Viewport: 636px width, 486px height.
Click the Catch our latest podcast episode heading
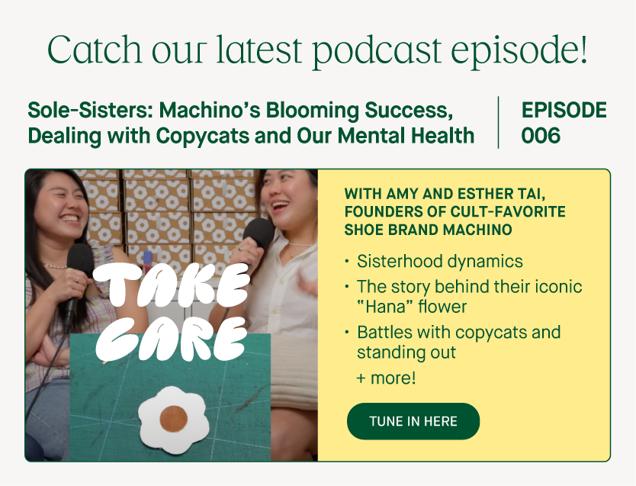[x=317, y=50]
